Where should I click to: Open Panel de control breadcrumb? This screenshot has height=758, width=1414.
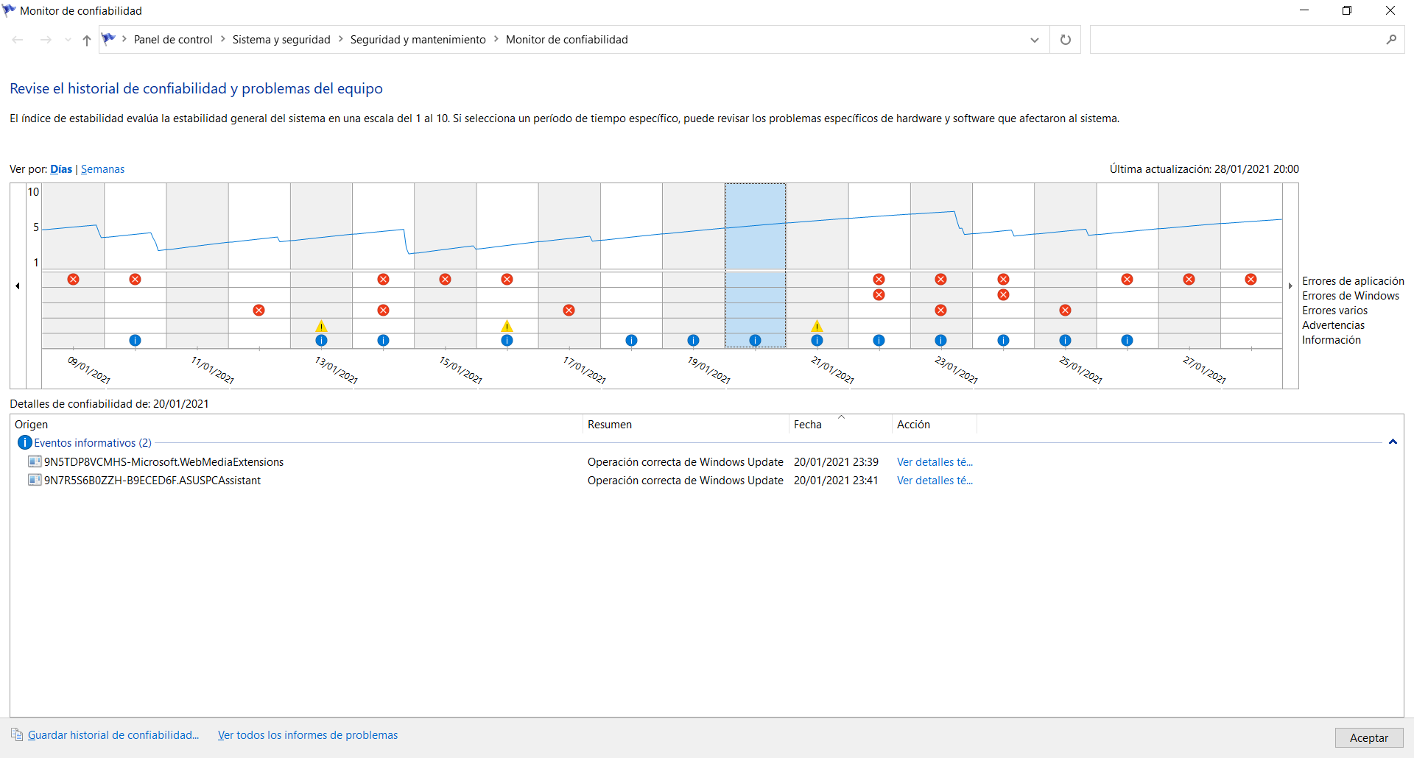173,40
